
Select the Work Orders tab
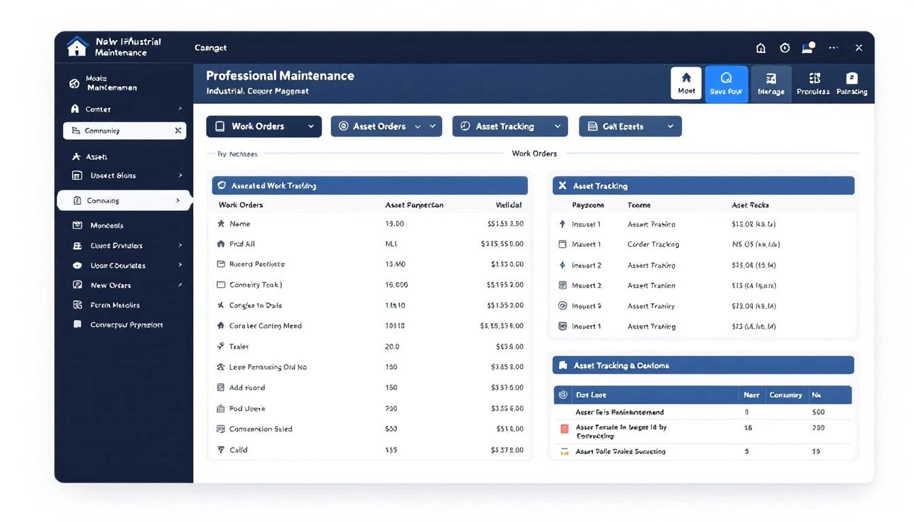(x=263, y=126)
